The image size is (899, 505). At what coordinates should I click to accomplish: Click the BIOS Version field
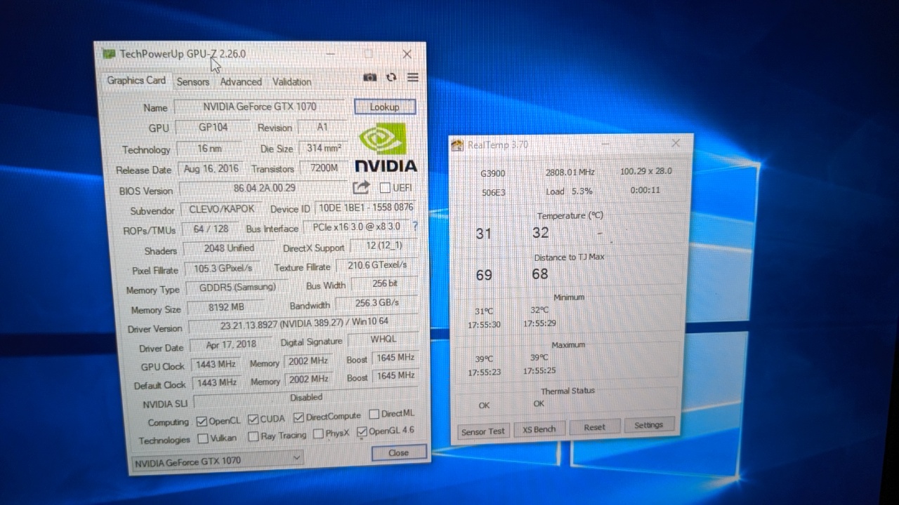(264, 188)
